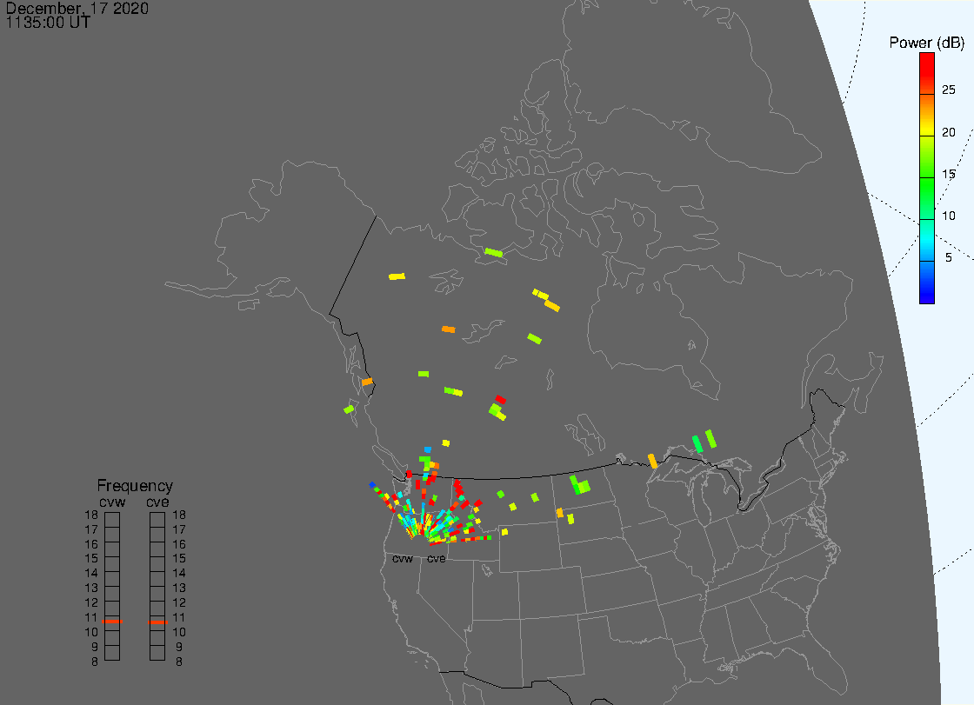Image resolution: width=974 pixels, height=705 pixels.
Task: Pick the red band atop the power color bar
Action: point(927,73)
